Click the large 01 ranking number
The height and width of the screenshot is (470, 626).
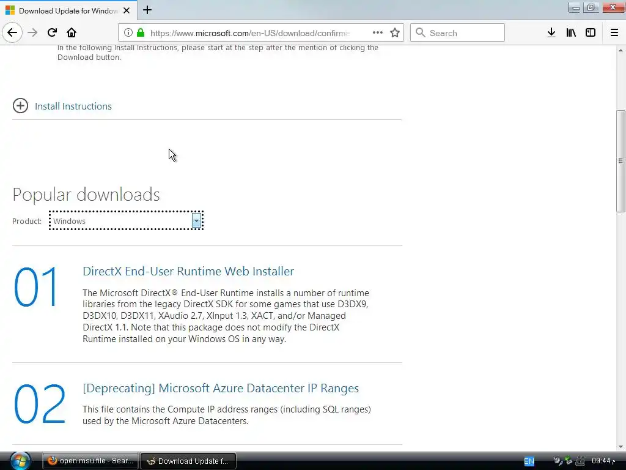(x=36, y=287)
